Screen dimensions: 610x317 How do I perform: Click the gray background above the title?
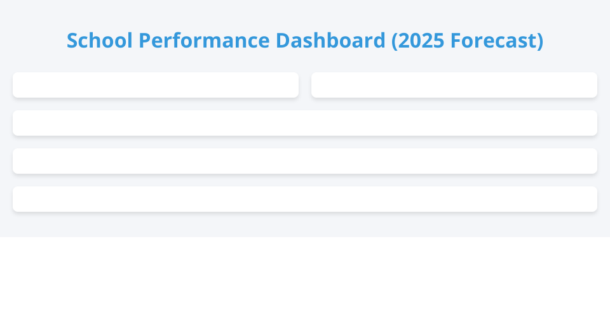305,11
